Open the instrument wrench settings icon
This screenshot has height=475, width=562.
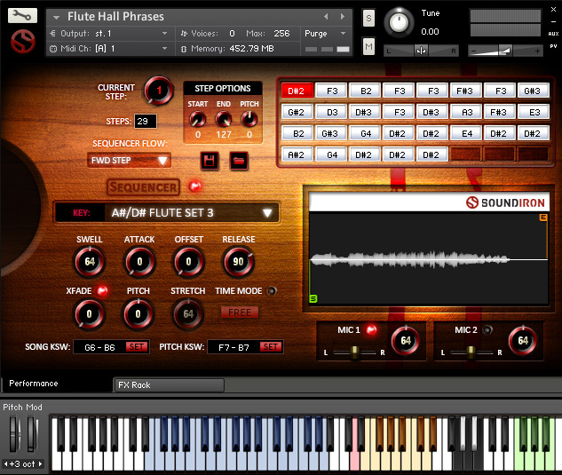[22, 15]
